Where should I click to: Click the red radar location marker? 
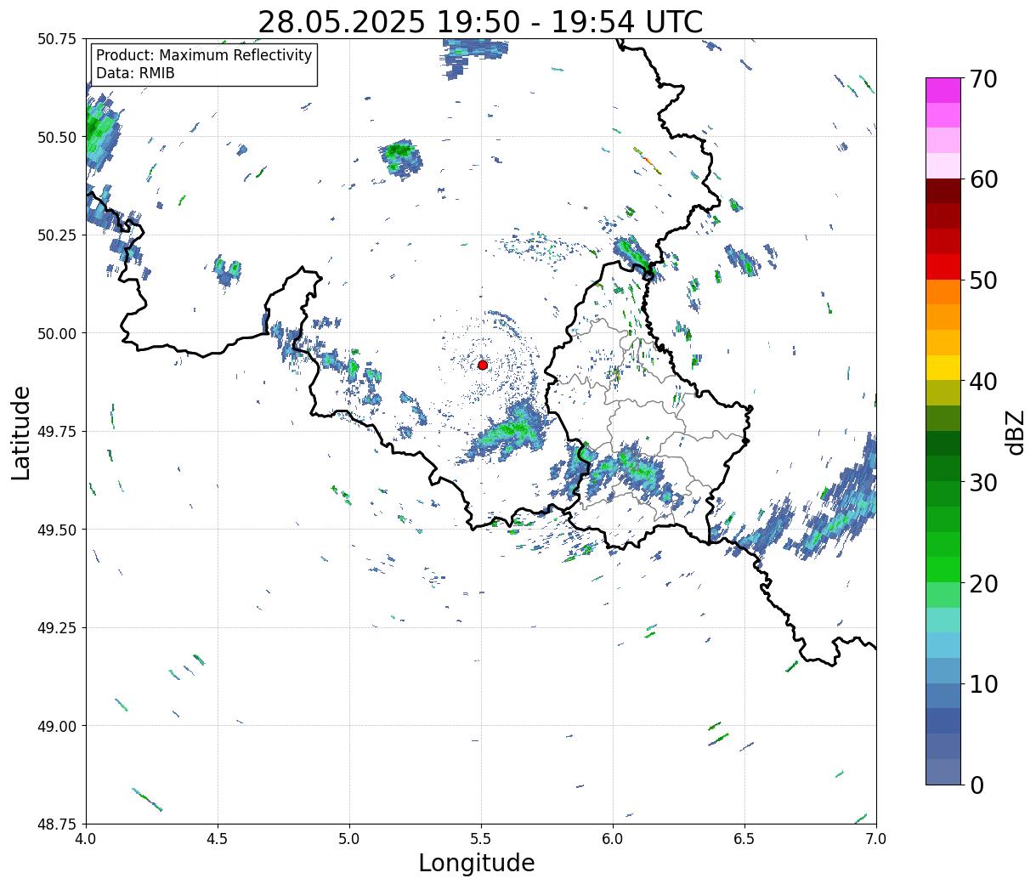(x=482, y=365)
